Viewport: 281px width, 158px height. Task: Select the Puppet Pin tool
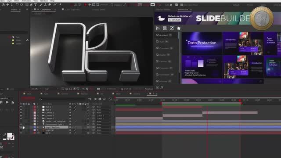pyautogui.click(x=60, y=5)
